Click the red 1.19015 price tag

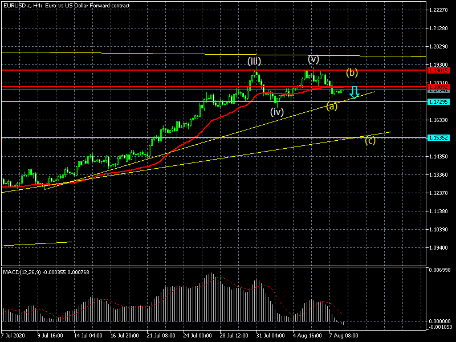click(x=439, y=70)
